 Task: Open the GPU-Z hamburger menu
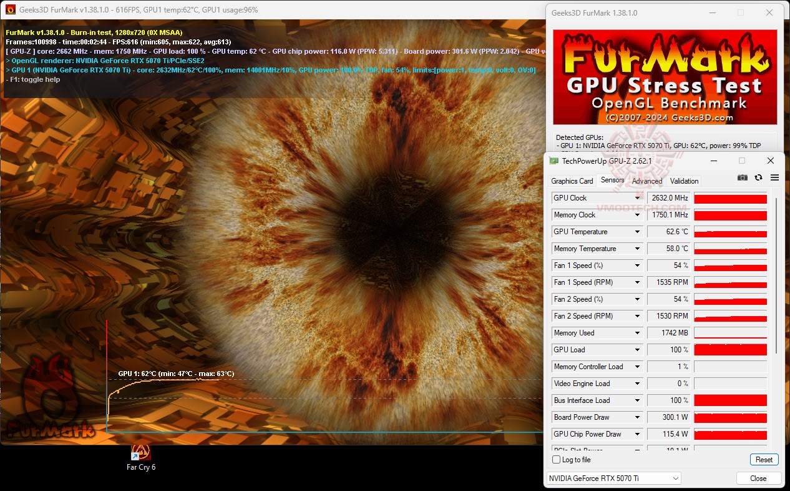(x=774, y=177)
